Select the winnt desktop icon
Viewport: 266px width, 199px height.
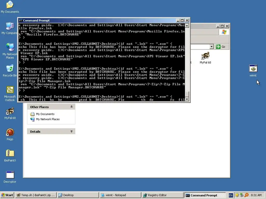[x=253, y=71]
